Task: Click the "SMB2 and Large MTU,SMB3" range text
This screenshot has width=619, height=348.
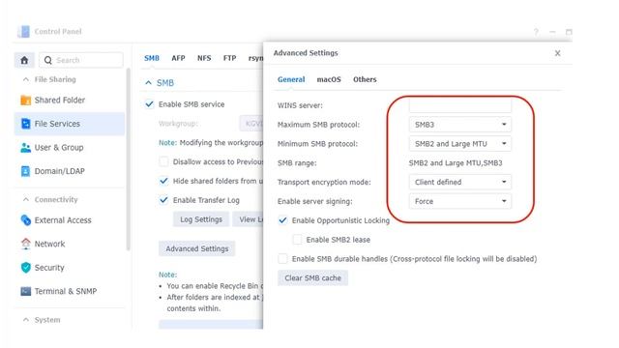Action: pos(456,163)
